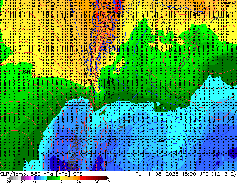Click the '-10' color scale label
This screenshot has height=183, width=237.
[33, 182]
